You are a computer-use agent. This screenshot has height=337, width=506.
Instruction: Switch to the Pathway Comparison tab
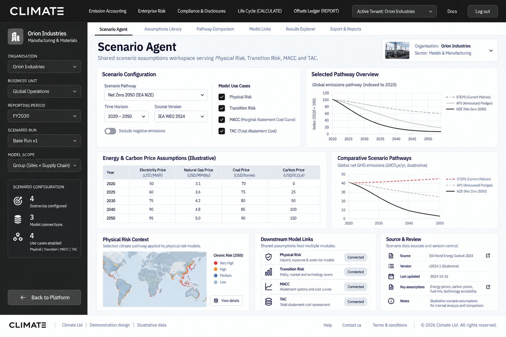point(215,29)
